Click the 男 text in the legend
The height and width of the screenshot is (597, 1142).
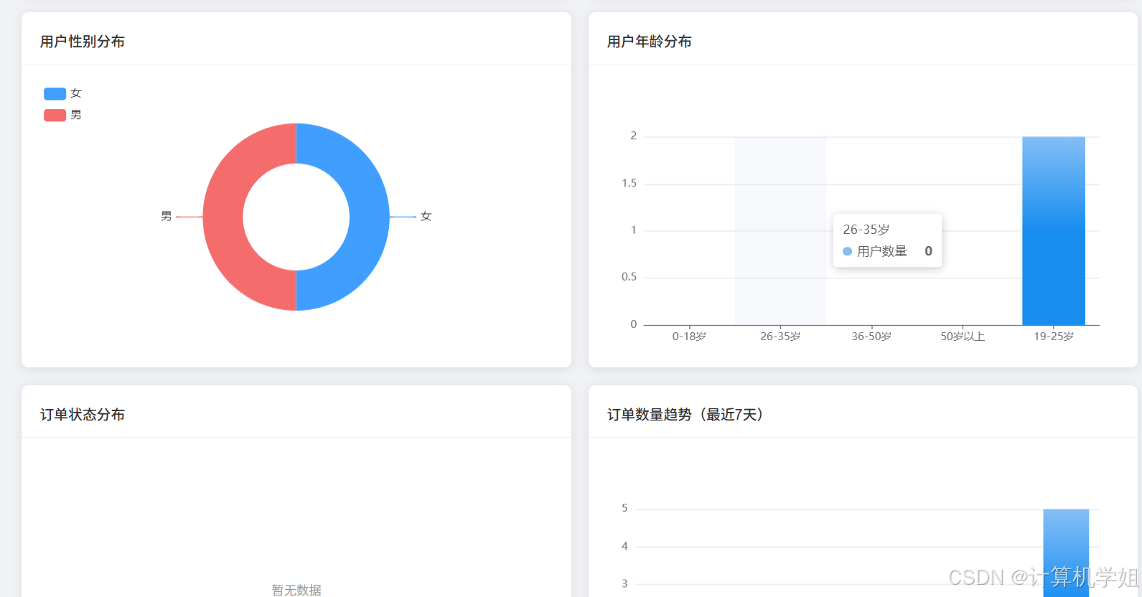(76, 116)
